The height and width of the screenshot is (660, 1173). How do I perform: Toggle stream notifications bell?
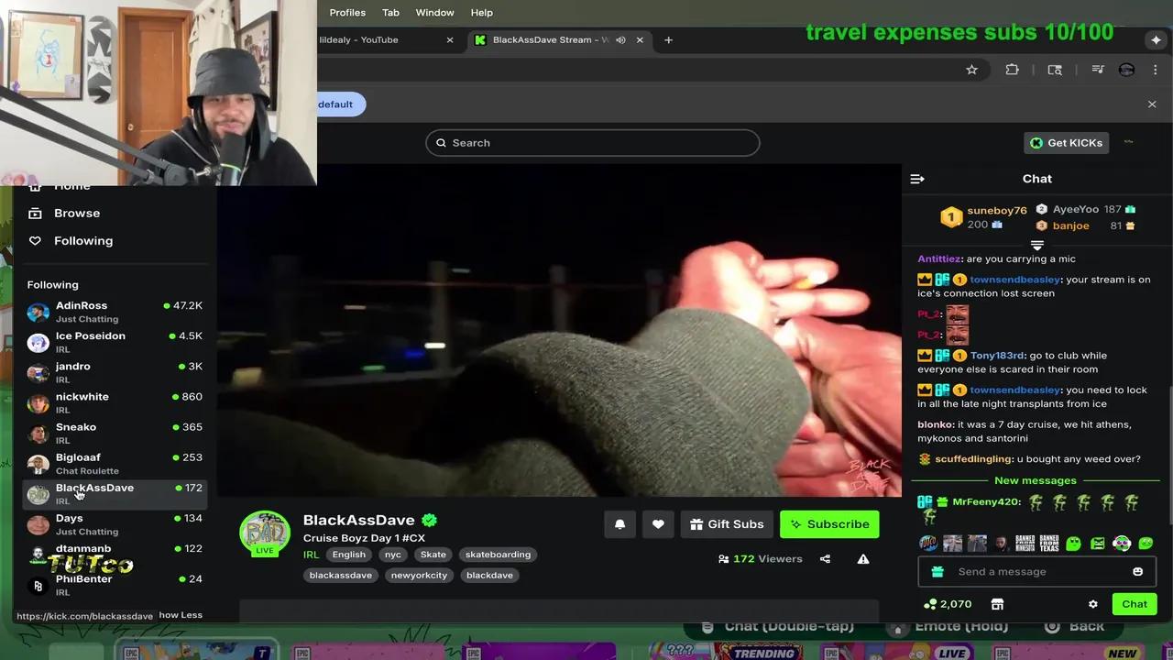tap(619, 524)
